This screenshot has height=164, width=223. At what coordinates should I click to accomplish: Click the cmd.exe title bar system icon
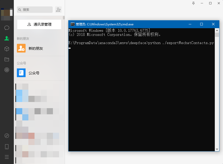73,24
